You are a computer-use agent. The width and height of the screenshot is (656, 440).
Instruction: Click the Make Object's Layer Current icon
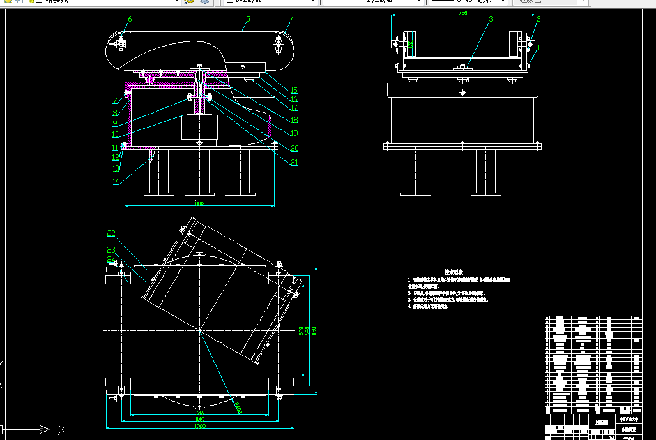(189, 1)
